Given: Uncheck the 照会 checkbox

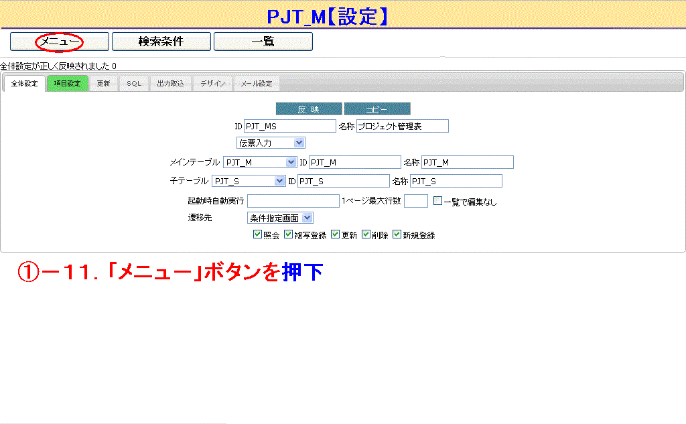Looking at the screenshot, I should pyautogui.click(x=257, y=235).
